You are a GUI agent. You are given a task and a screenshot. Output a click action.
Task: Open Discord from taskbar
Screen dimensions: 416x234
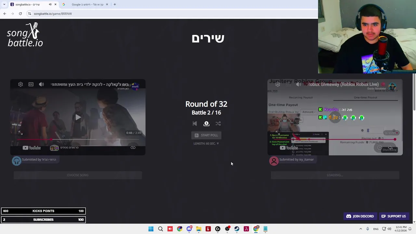(189, 229)
